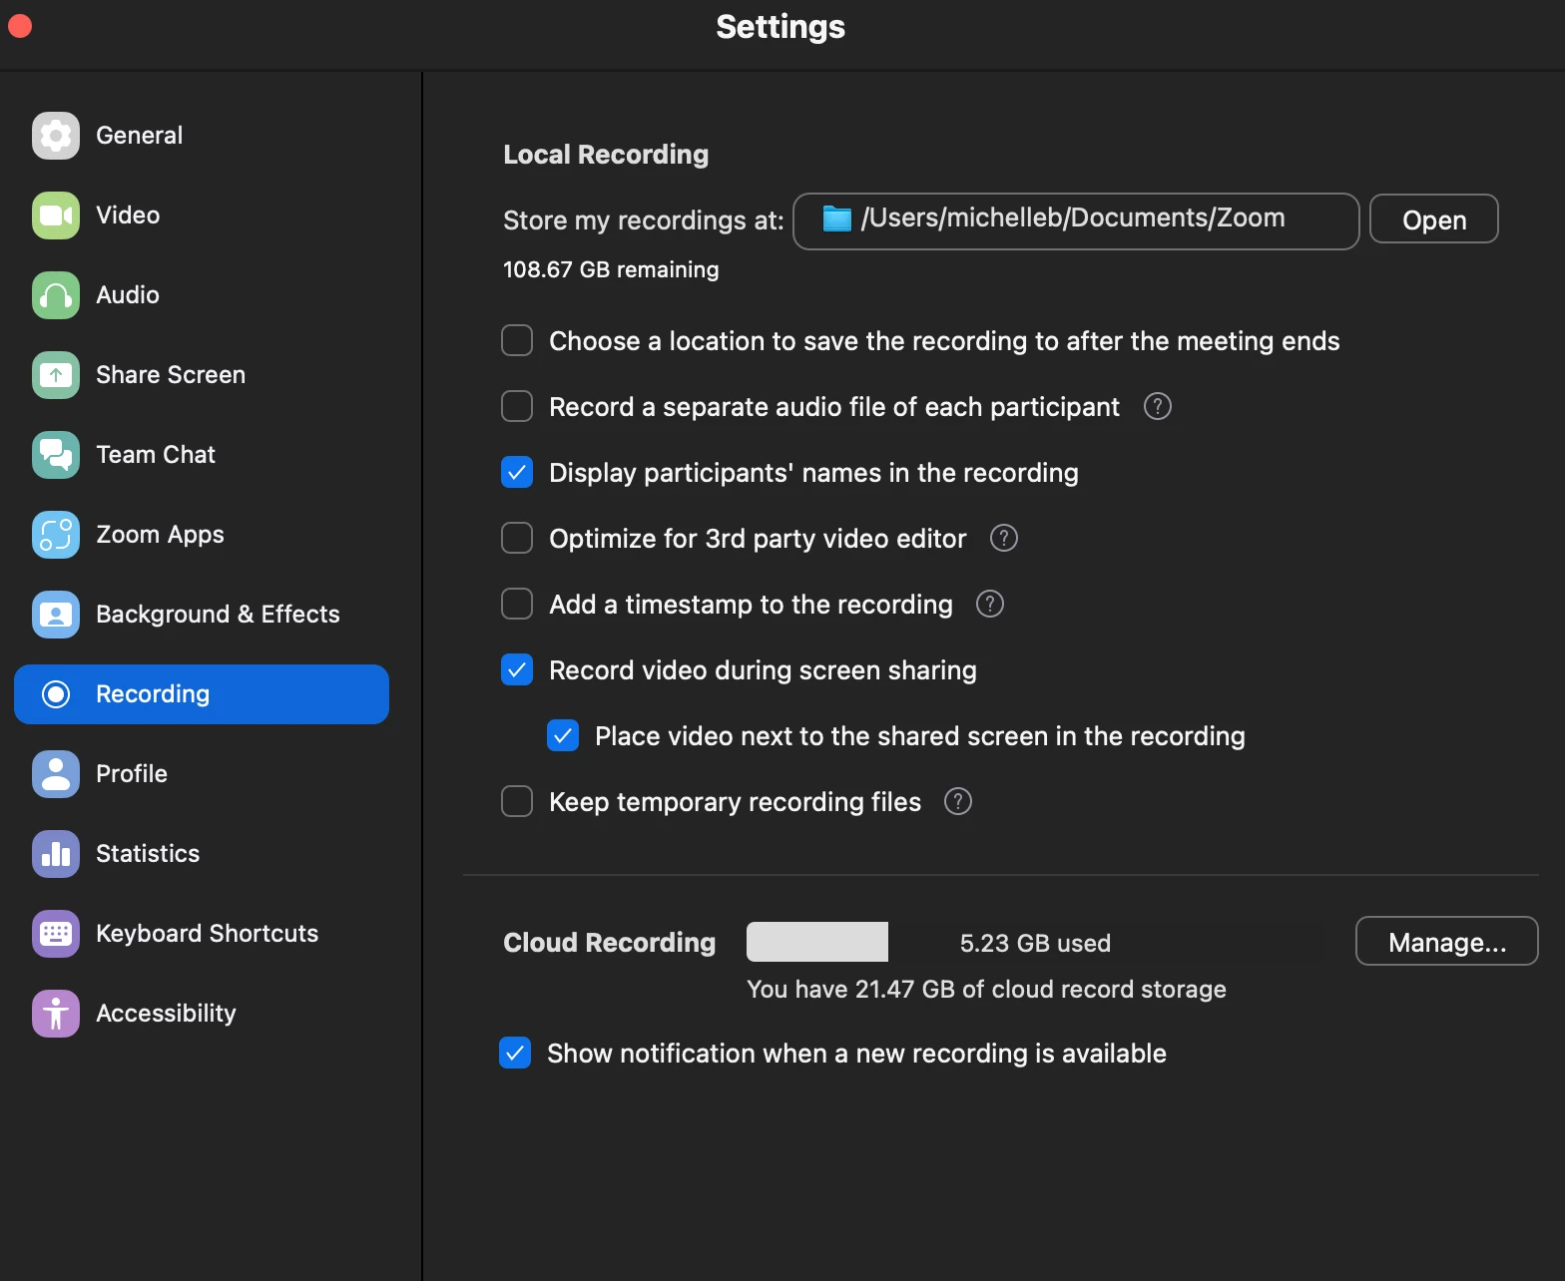Click the General gear icon

56,136
